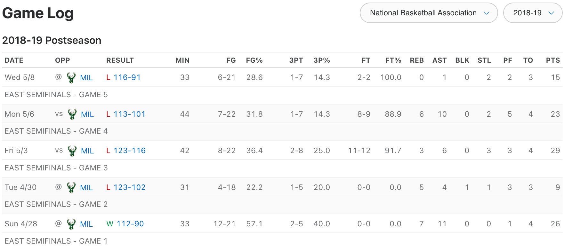Screen dimensions: 564x250
Task: Click Bucks logo in Fri 5/3 row
Action: pos(72,151)
